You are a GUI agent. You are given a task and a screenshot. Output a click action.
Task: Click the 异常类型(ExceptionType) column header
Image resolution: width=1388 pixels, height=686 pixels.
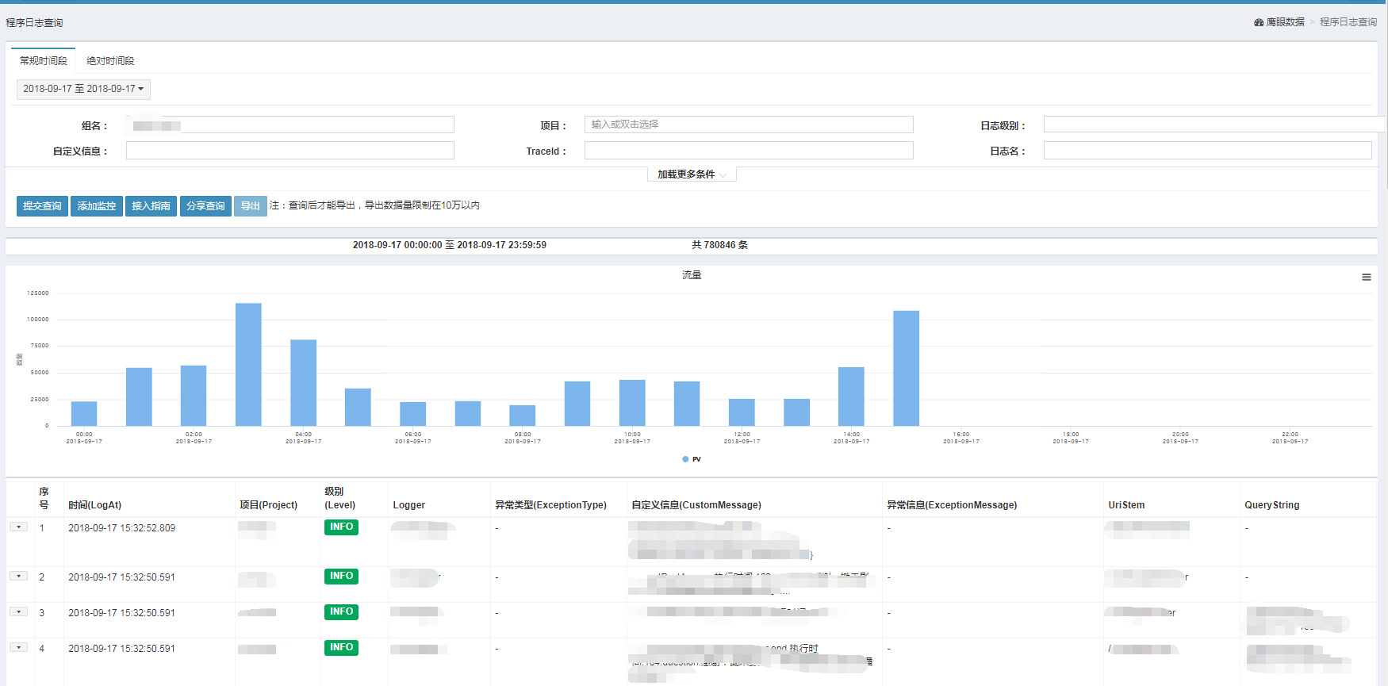tap(551, 505)
